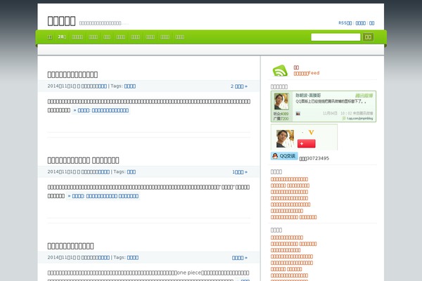Click the number "30723495" beside the QQ button

[318, 158]
